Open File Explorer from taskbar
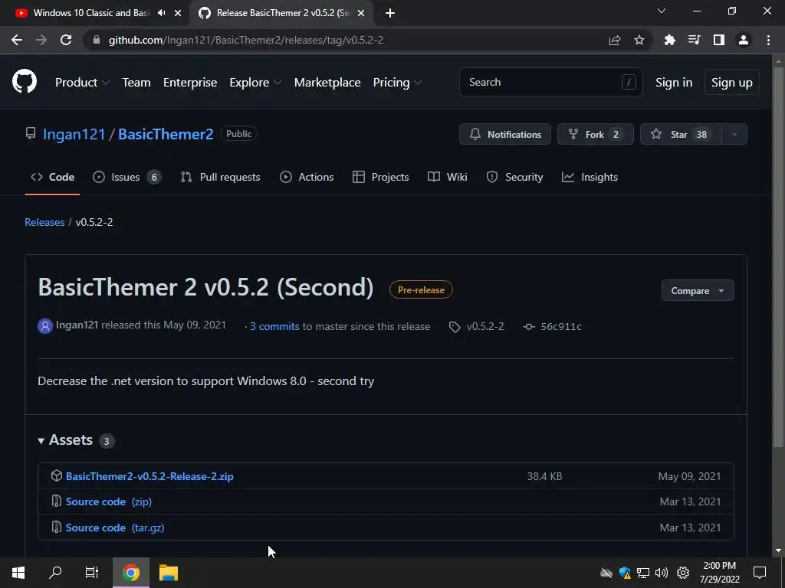Image resolution: width=785 pixels, height=588 pixels. [169, 573]
